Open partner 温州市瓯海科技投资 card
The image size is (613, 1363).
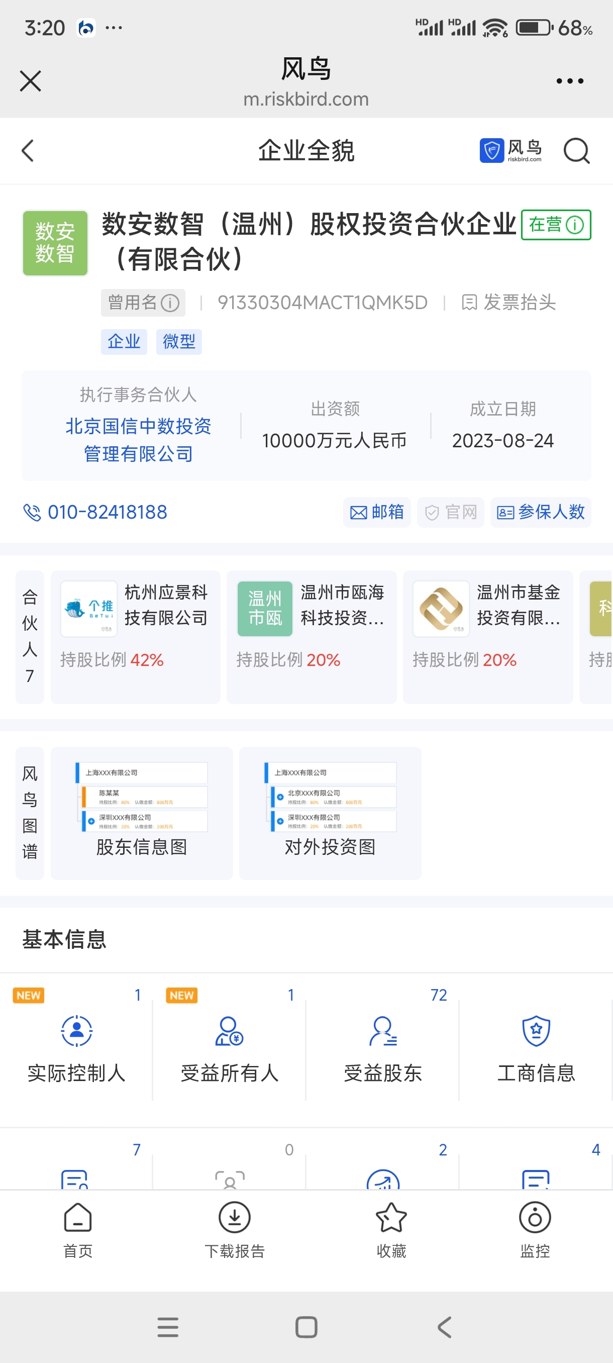pos(312,637)
